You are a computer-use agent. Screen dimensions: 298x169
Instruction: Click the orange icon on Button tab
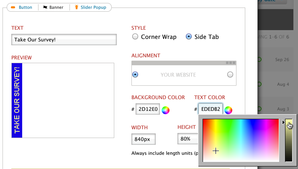coord(13,8)
